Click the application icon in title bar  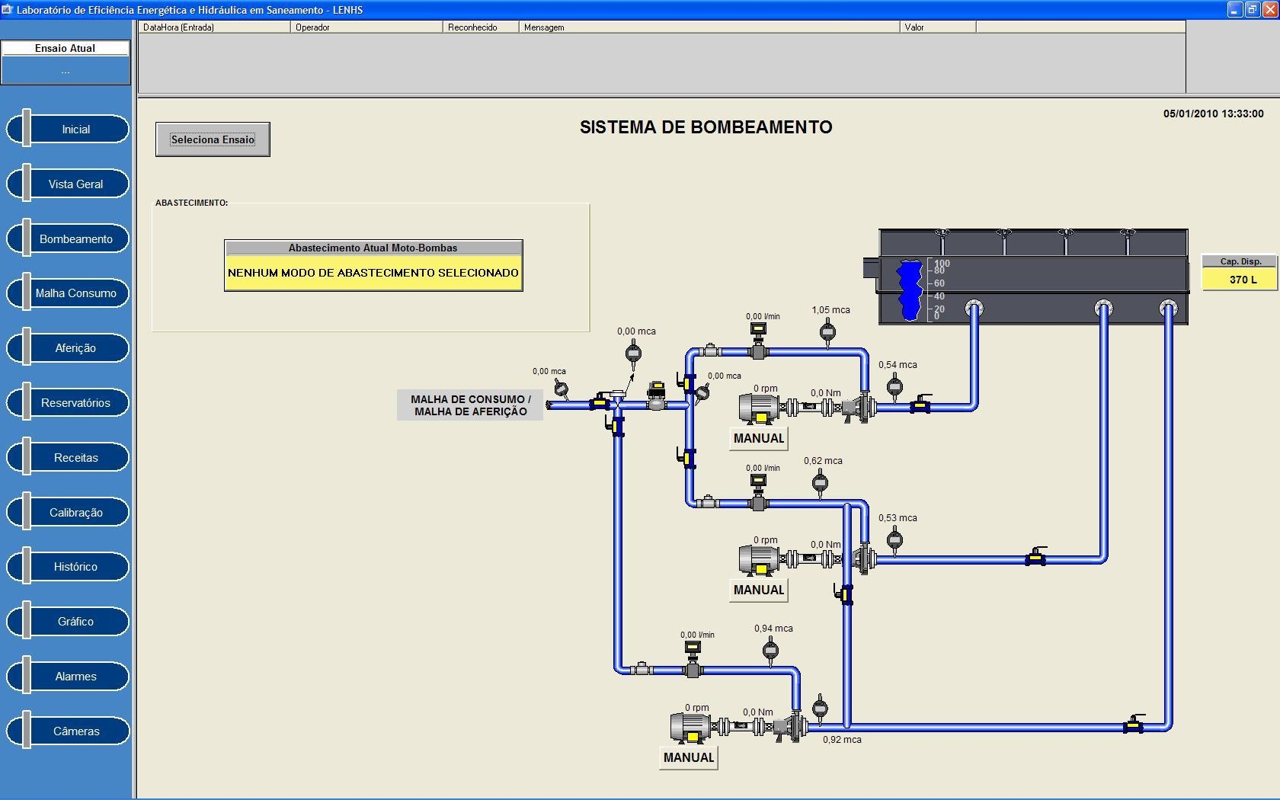pos(8,10)
